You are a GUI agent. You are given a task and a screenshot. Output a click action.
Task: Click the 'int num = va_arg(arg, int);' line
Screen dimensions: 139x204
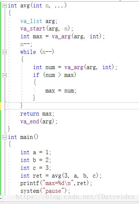click(x=75, y=67)
